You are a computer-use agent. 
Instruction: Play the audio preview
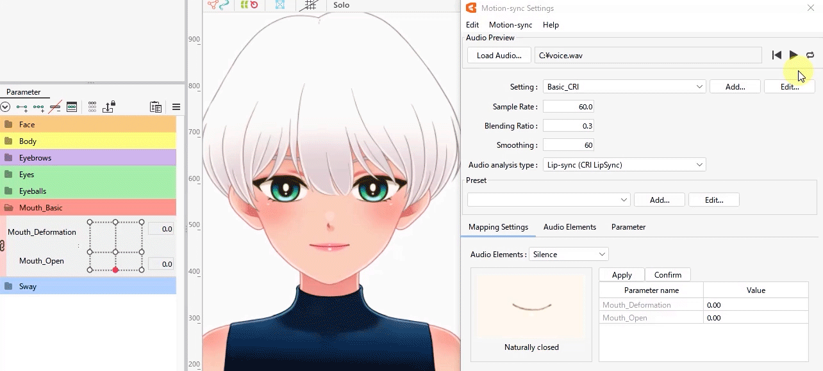[x=794, y=56]
